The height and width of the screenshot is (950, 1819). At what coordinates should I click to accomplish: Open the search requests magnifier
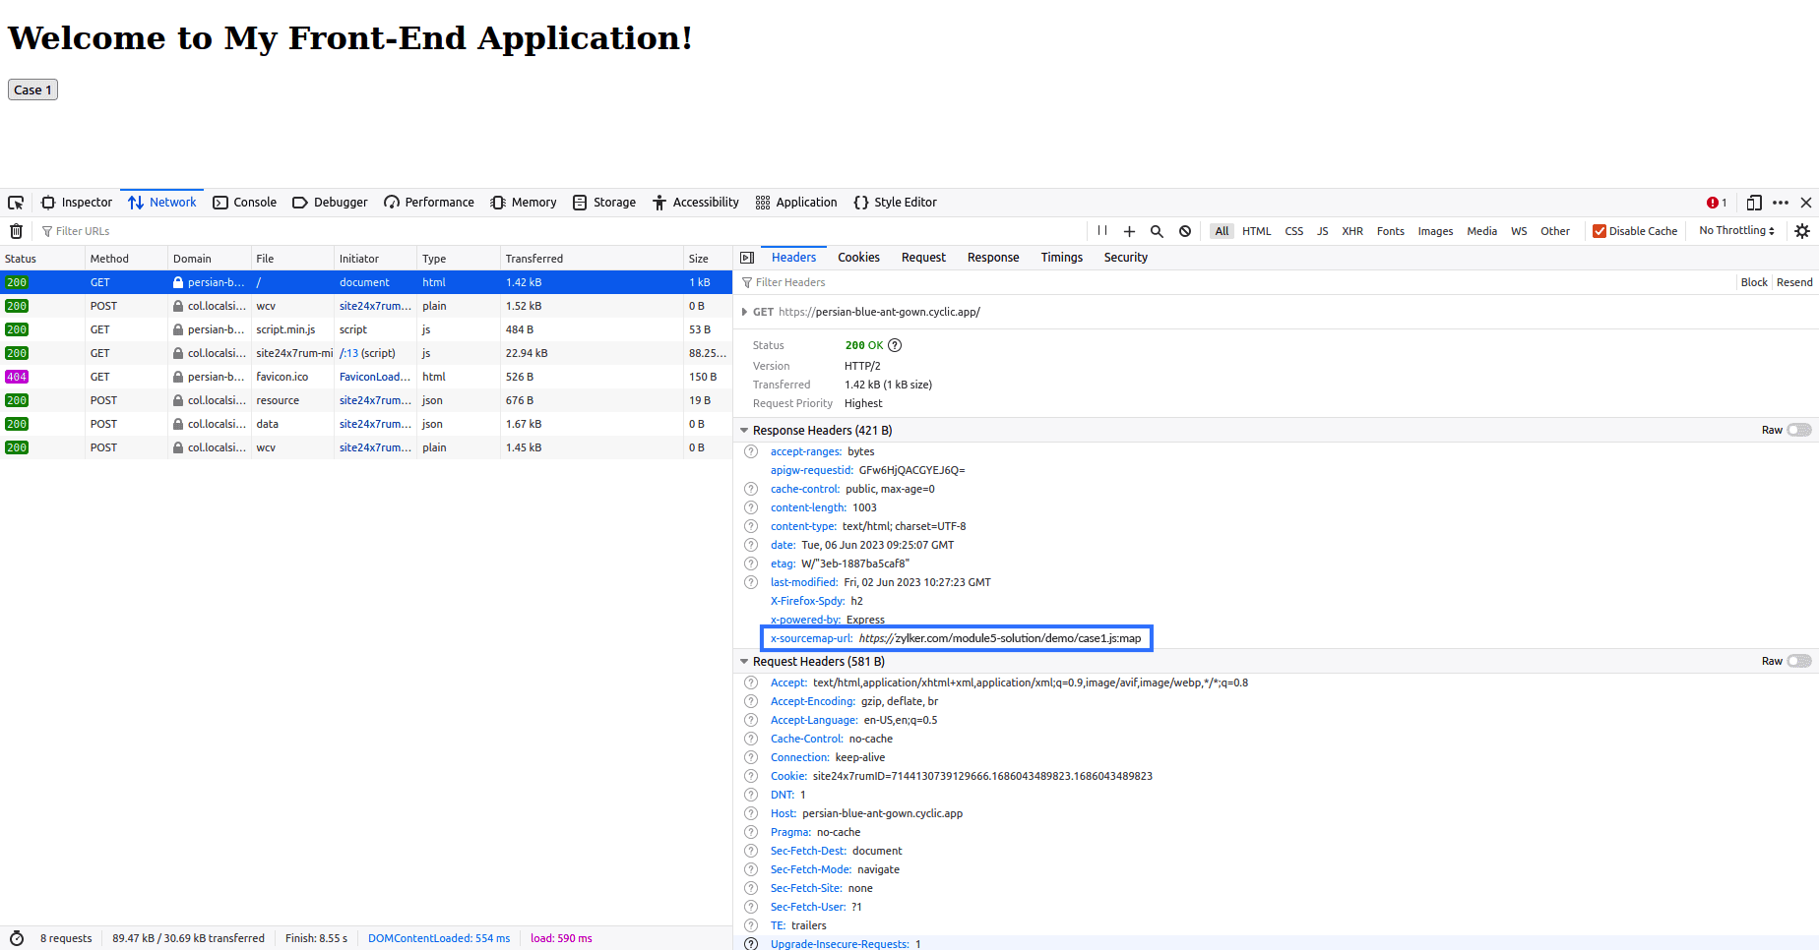1157,230
